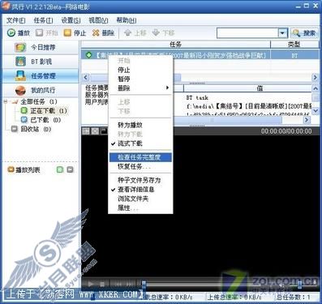Click the yellow 停止 toolbar button
The height and width of the screenshot is (304, 322).
click(75, 33)
